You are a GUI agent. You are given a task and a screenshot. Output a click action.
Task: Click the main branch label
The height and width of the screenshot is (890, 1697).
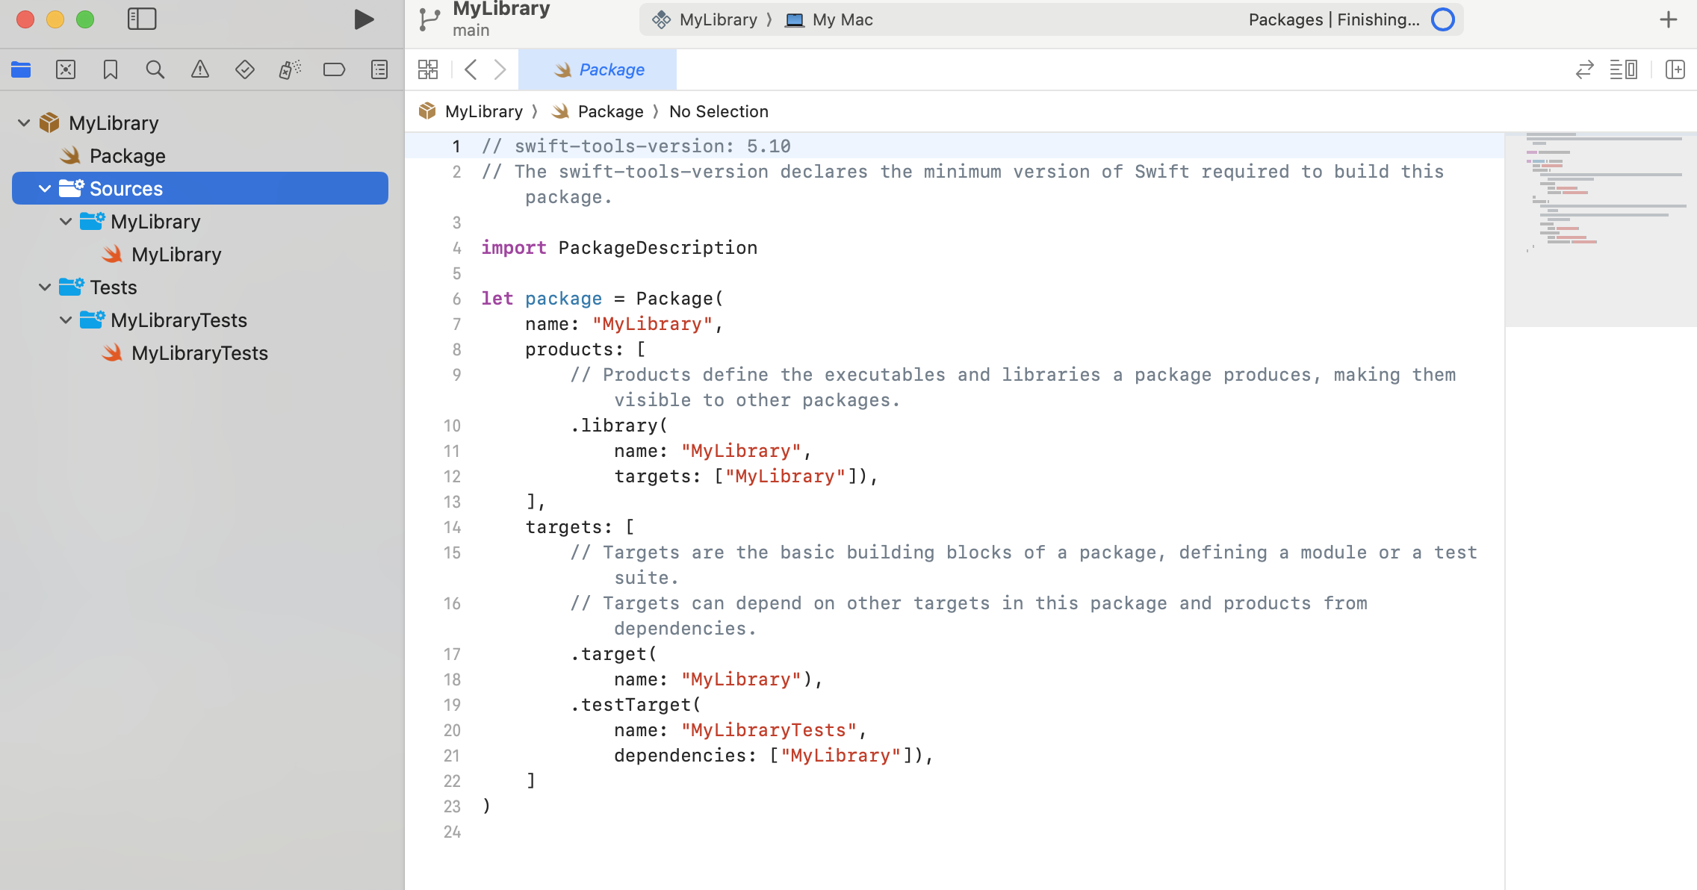point(471,30)
